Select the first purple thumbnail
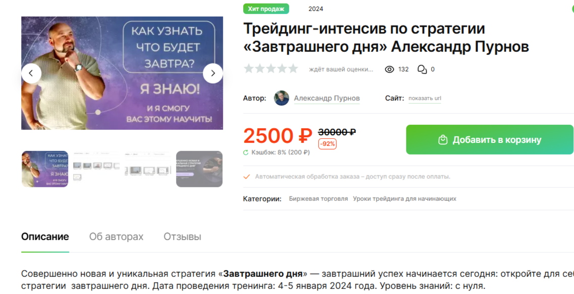 click(45, 169)
